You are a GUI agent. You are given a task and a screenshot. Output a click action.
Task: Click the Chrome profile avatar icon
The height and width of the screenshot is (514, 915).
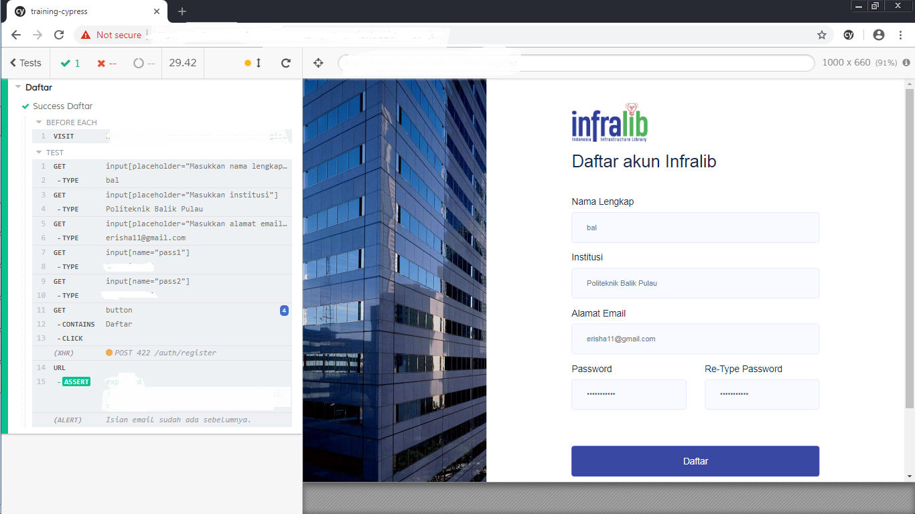[878, 34]
